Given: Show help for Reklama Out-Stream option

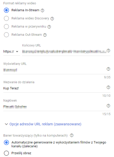Looking at the screenshot, I should point(45,35).
